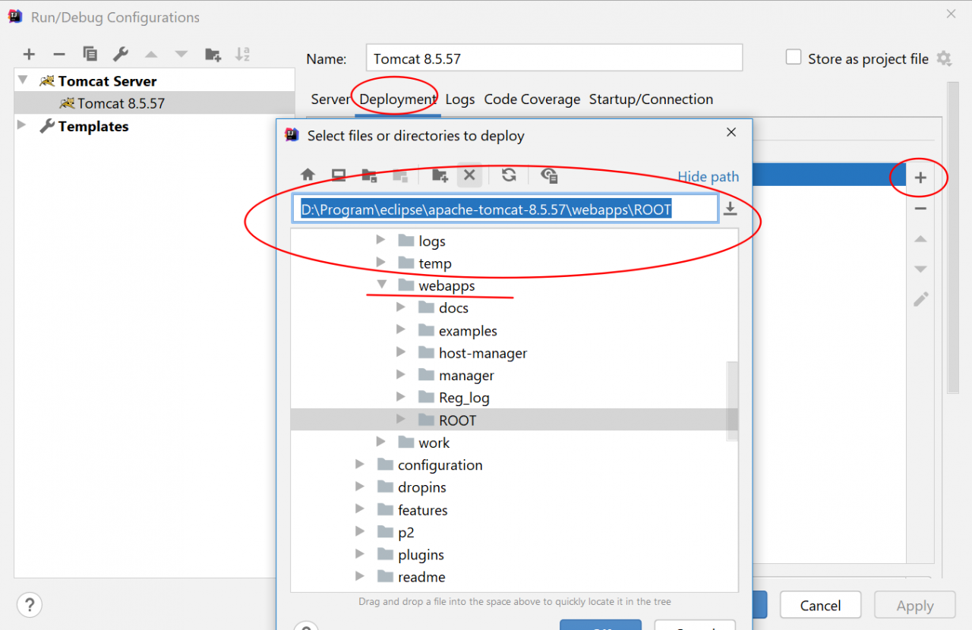Remove the selected deployment entry

click(x=920, y=209)
